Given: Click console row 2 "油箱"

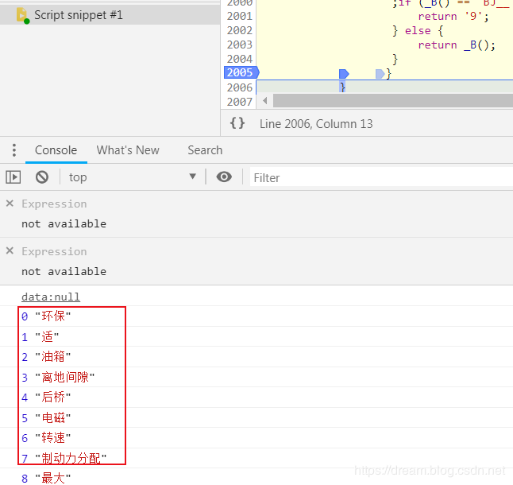Looking at the screenshot, I should (x=256, y=357).
